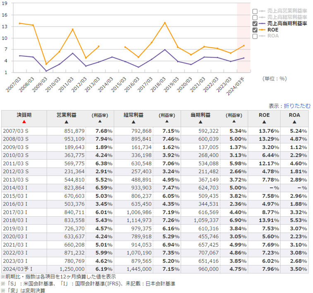
Task: Click the orange ROE legend line marker
Action: (x=262, y=30)
